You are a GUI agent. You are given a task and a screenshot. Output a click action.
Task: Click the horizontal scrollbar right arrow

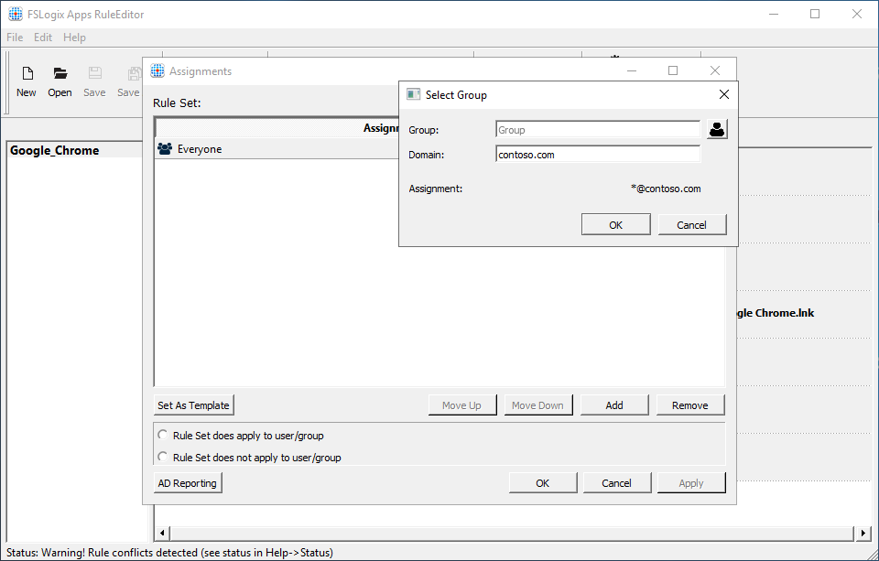click(x=862, y=532)
